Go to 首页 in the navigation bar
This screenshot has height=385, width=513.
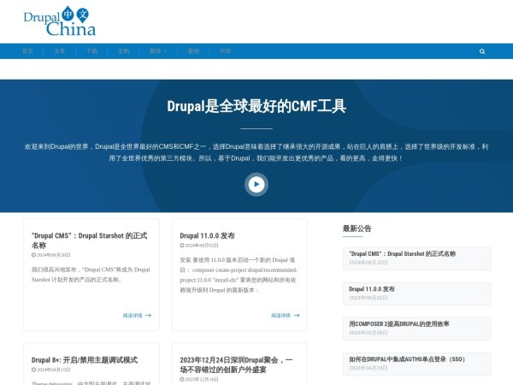(x=28, y=51)
